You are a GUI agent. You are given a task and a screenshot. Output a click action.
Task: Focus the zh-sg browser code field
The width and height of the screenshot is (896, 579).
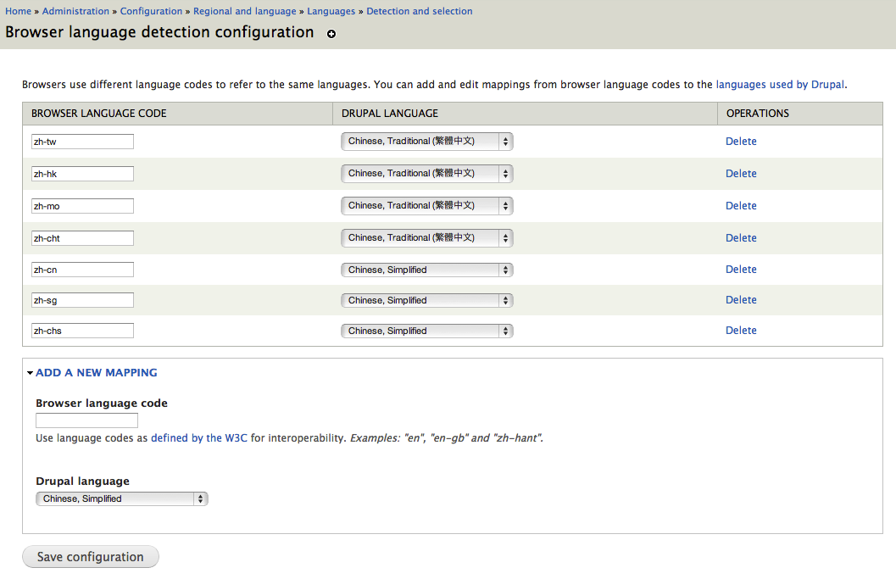[82, 300]
